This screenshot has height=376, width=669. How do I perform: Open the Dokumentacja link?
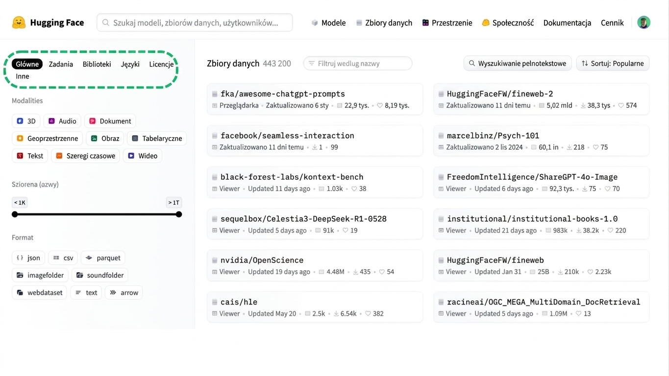tap(567, 23)
